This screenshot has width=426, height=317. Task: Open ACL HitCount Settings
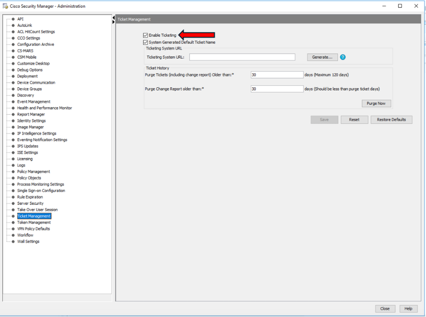tap(36, 32)
